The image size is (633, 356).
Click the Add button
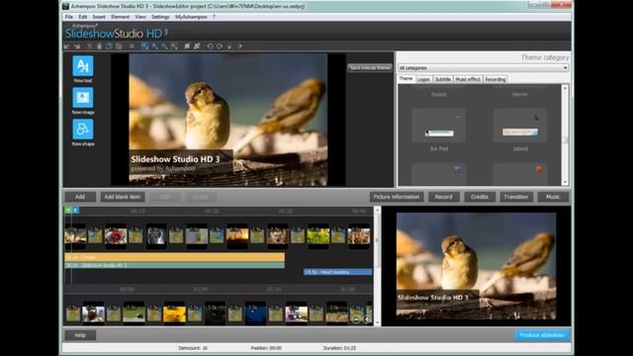[80, 197]
